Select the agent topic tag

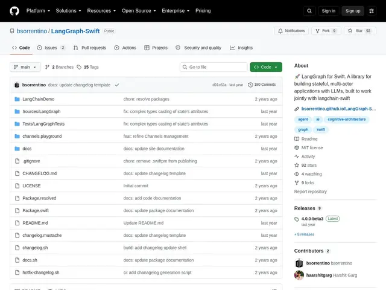pyautogui.click(x=303, y=120)
